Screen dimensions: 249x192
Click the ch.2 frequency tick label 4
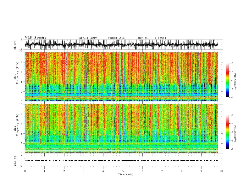click(22, 134)
